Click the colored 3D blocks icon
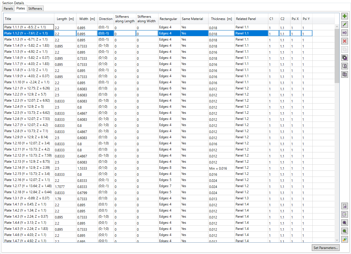Screen dimensions: 351x254 click(x=345, y=239)
